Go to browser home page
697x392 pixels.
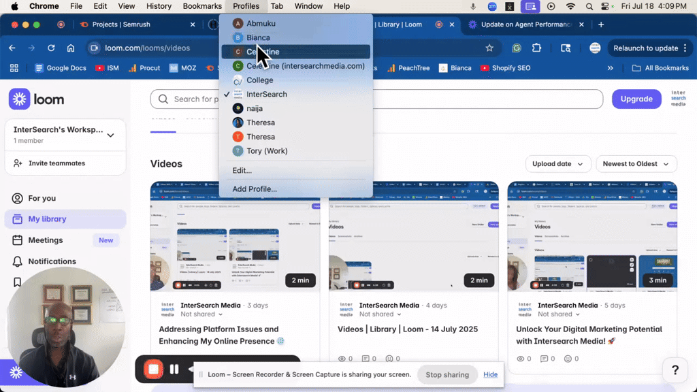(x=71, y=48)
